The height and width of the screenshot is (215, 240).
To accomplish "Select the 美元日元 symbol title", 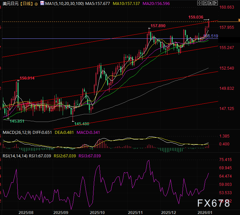I will (10, 3).
